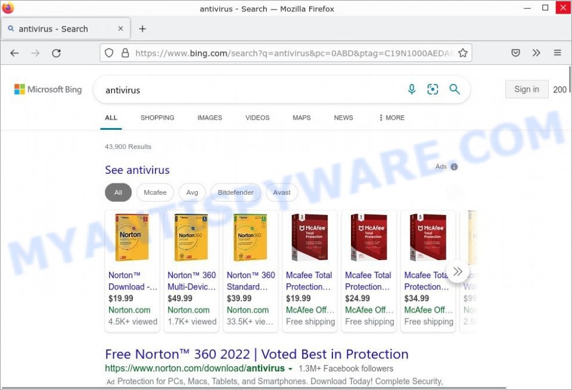Image resolution: width=572 pixels, height=390 pixels.
Task: Click the microphone voice search icon
Action: point(412,89)
